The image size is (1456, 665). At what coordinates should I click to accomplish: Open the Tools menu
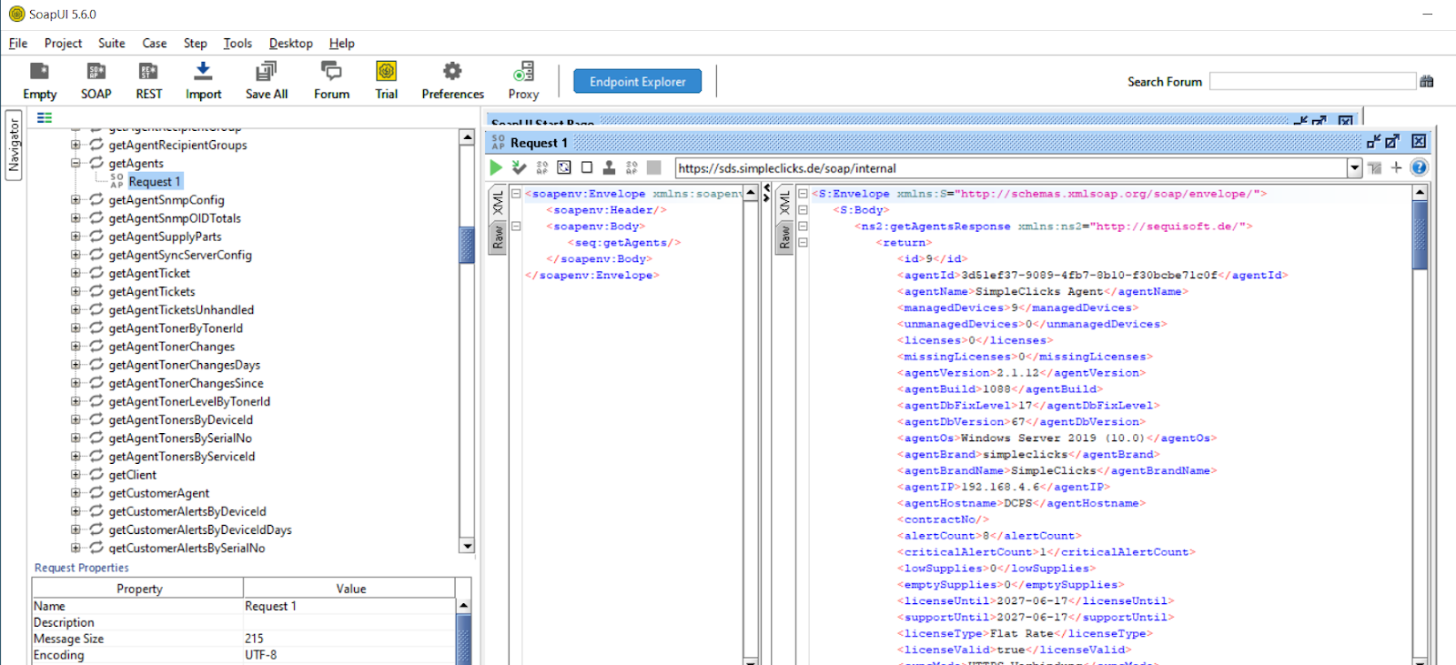pyautogui.click(x=238, y=43)
